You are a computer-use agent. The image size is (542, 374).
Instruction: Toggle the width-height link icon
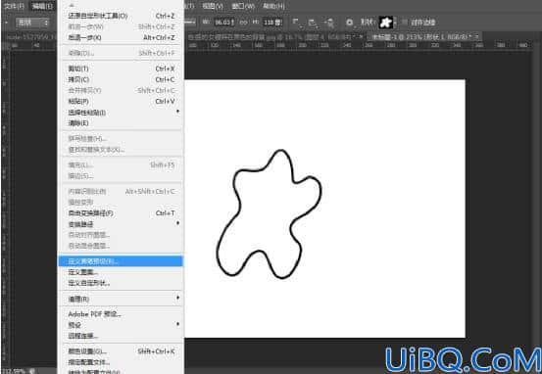tap(244, 23)
